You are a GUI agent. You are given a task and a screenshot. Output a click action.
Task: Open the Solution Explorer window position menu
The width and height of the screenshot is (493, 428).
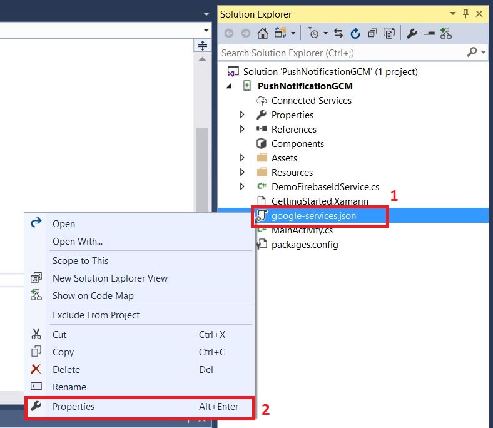tap(453, 14)
